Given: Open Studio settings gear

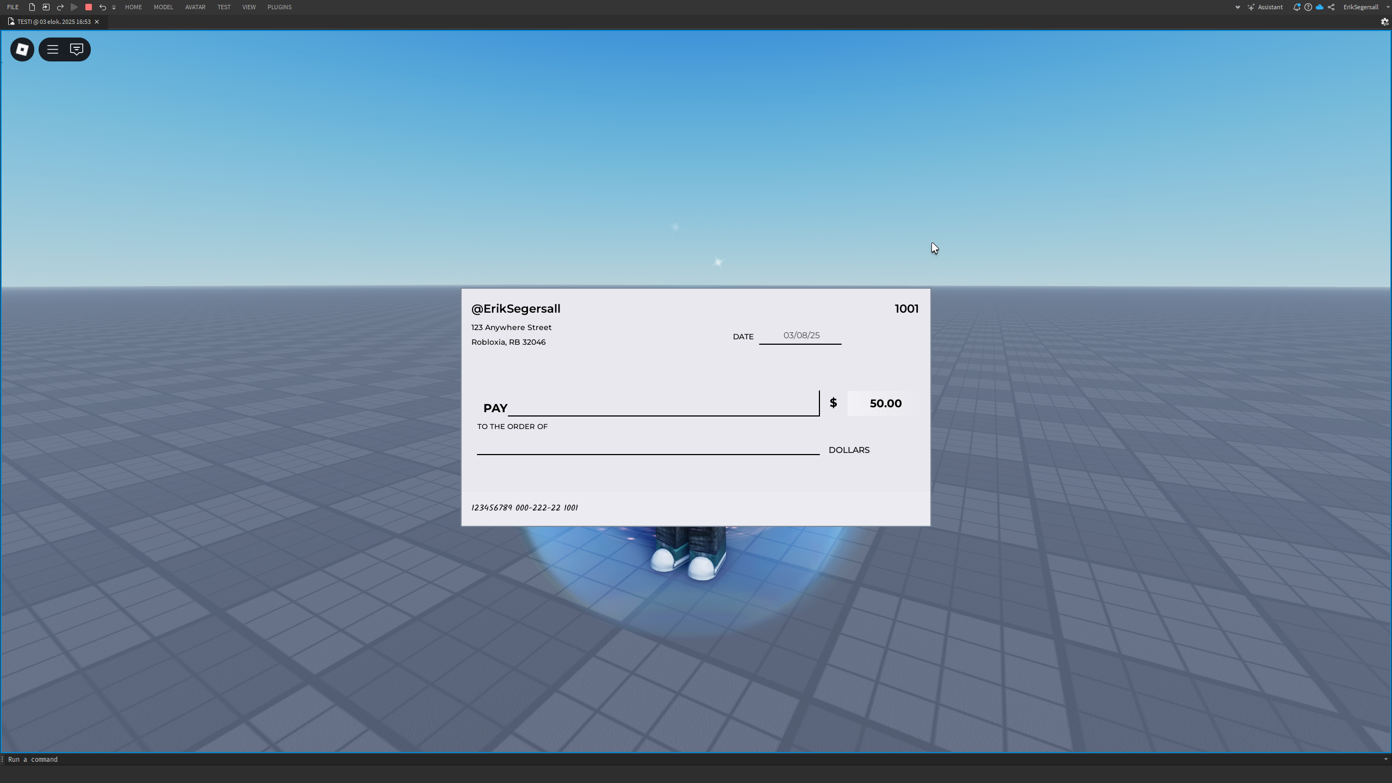Looking at the screenshot, I should (x=1384, y=22).
